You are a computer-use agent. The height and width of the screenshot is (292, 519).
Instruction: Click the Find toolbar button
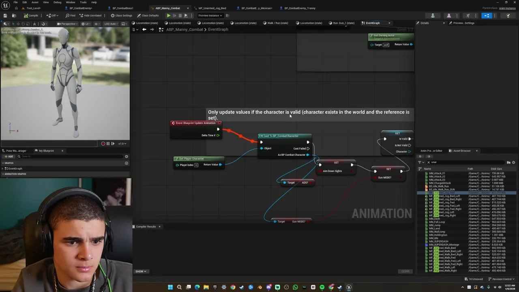[70, 15]
